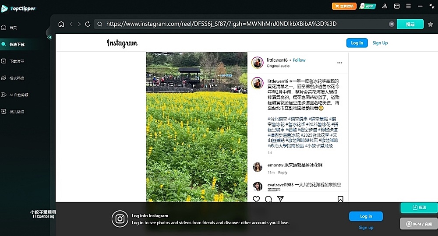Open the Original audio link
Screen dimensions: 438x236
click(278, 66)
